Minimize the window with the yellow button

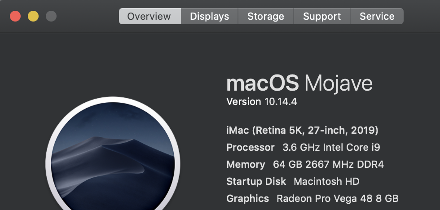tap(33, 17)
